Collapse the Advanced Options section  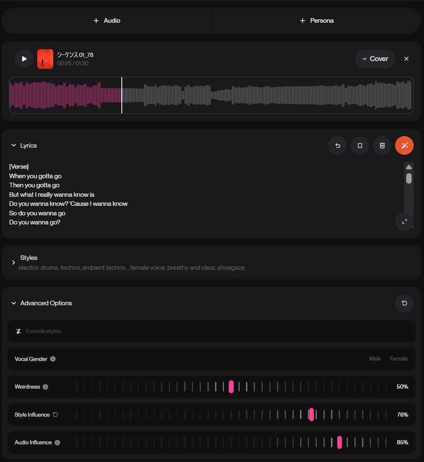pos(14,303)
